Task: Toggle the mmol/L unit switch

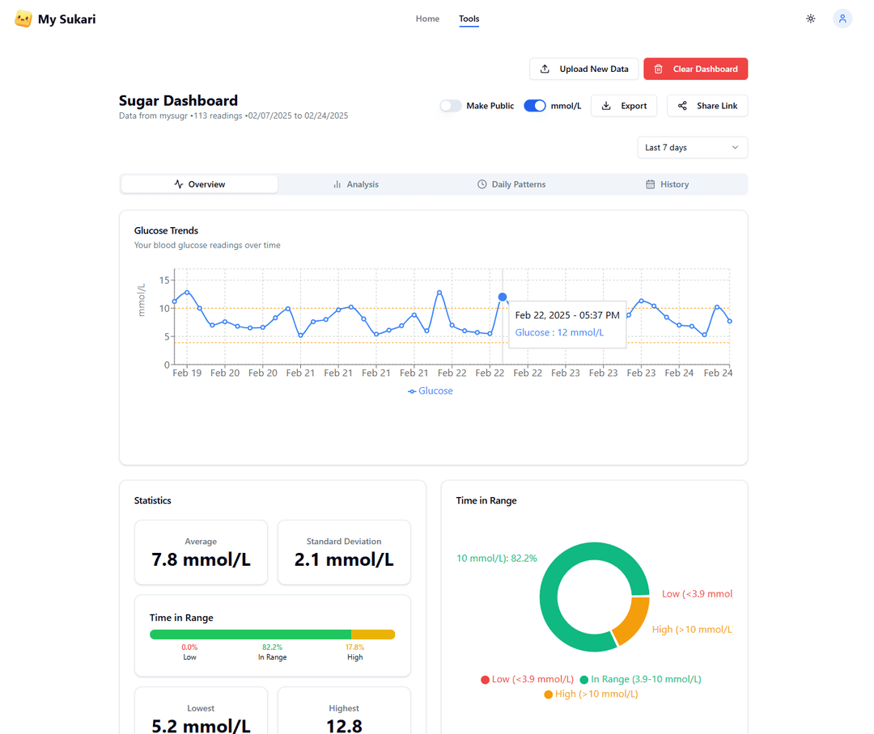Action: click(535, 106)
